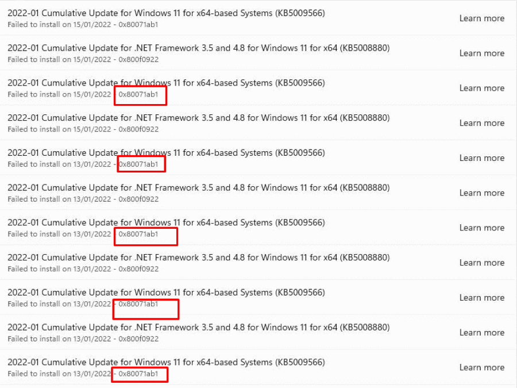The image size is (517, 388).
Task: Click first 'Failed to install on 13/01/2022 - 0x80071ab1' line
Action: point(83,164)
